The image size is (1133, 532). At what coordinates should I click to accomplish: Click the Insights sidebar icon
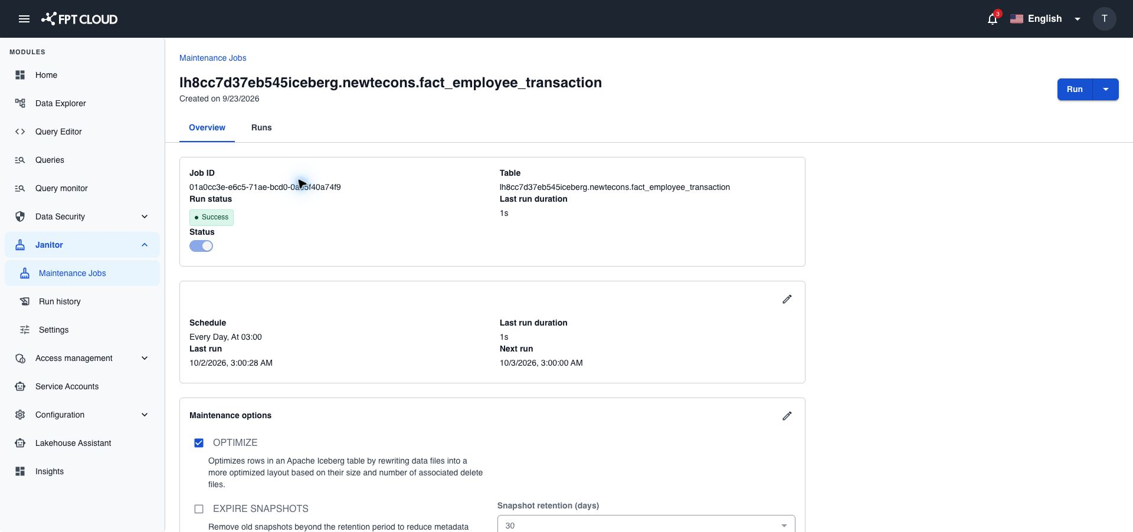pos(20,471)
